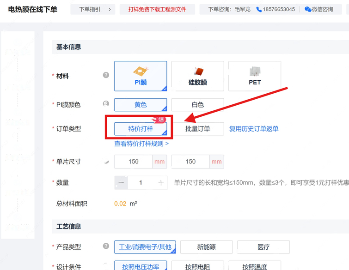
Task: Select 新能源 product type
Action: (x=206, y=247)
